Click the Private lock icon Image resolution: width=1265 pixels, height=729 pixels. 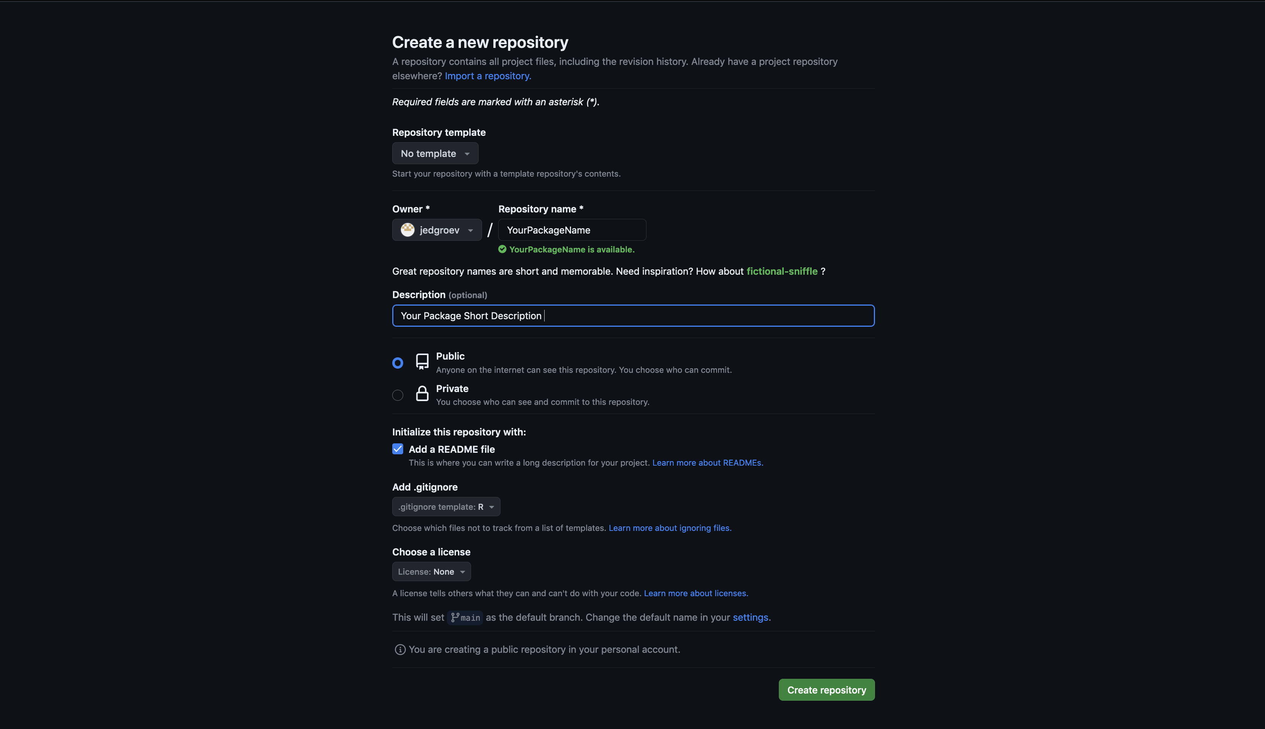[x=422, y=394]
